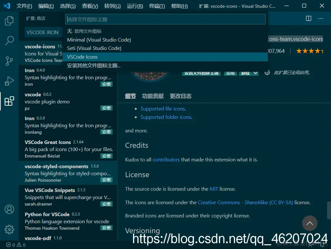Click the warning count icon in status bar
Screen dimensions: 331x249
tap(19, 245)
